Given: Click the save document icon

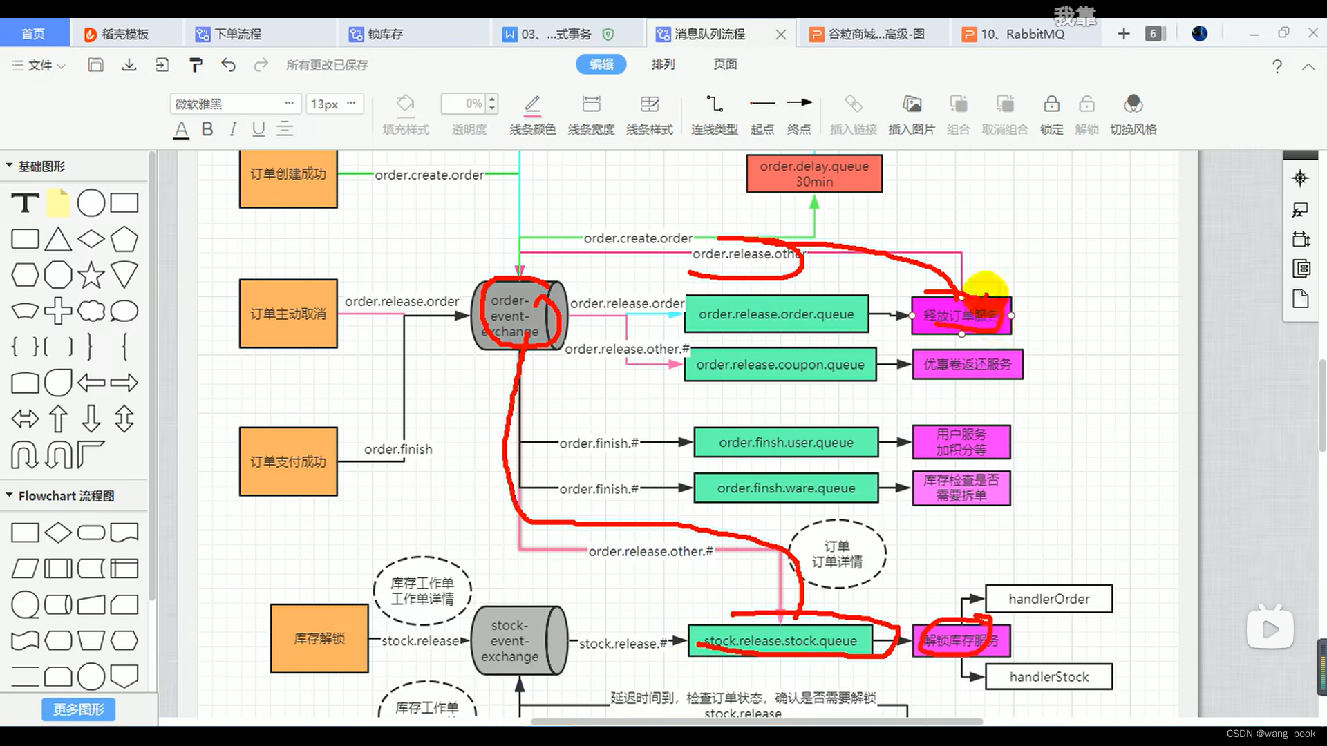Looking at the screenshot, I should [x=95, y=65].
